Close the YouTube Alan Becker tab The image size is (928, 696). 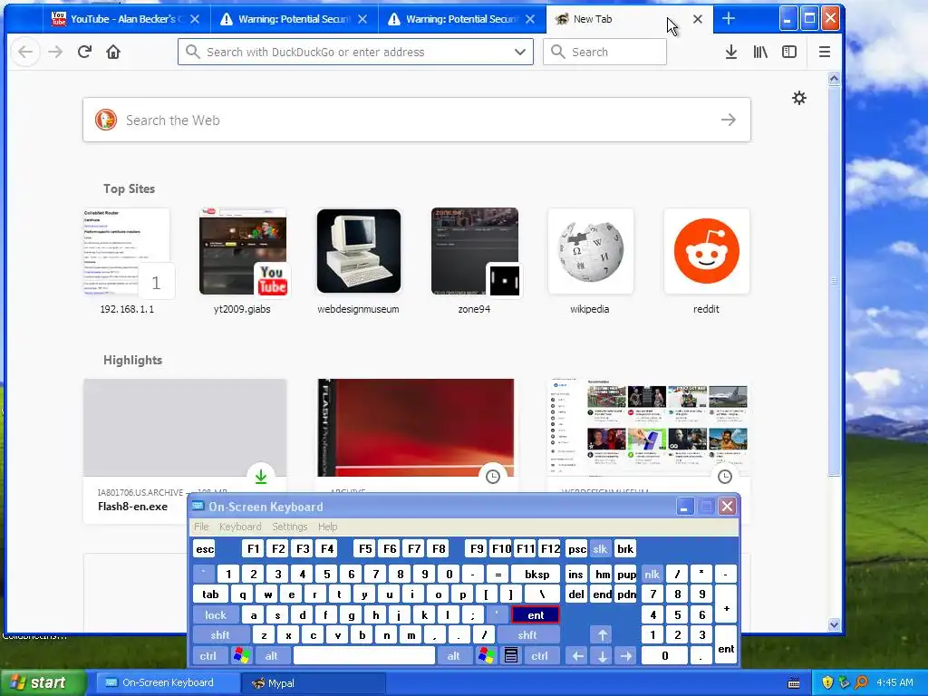[x=195, y=19]
